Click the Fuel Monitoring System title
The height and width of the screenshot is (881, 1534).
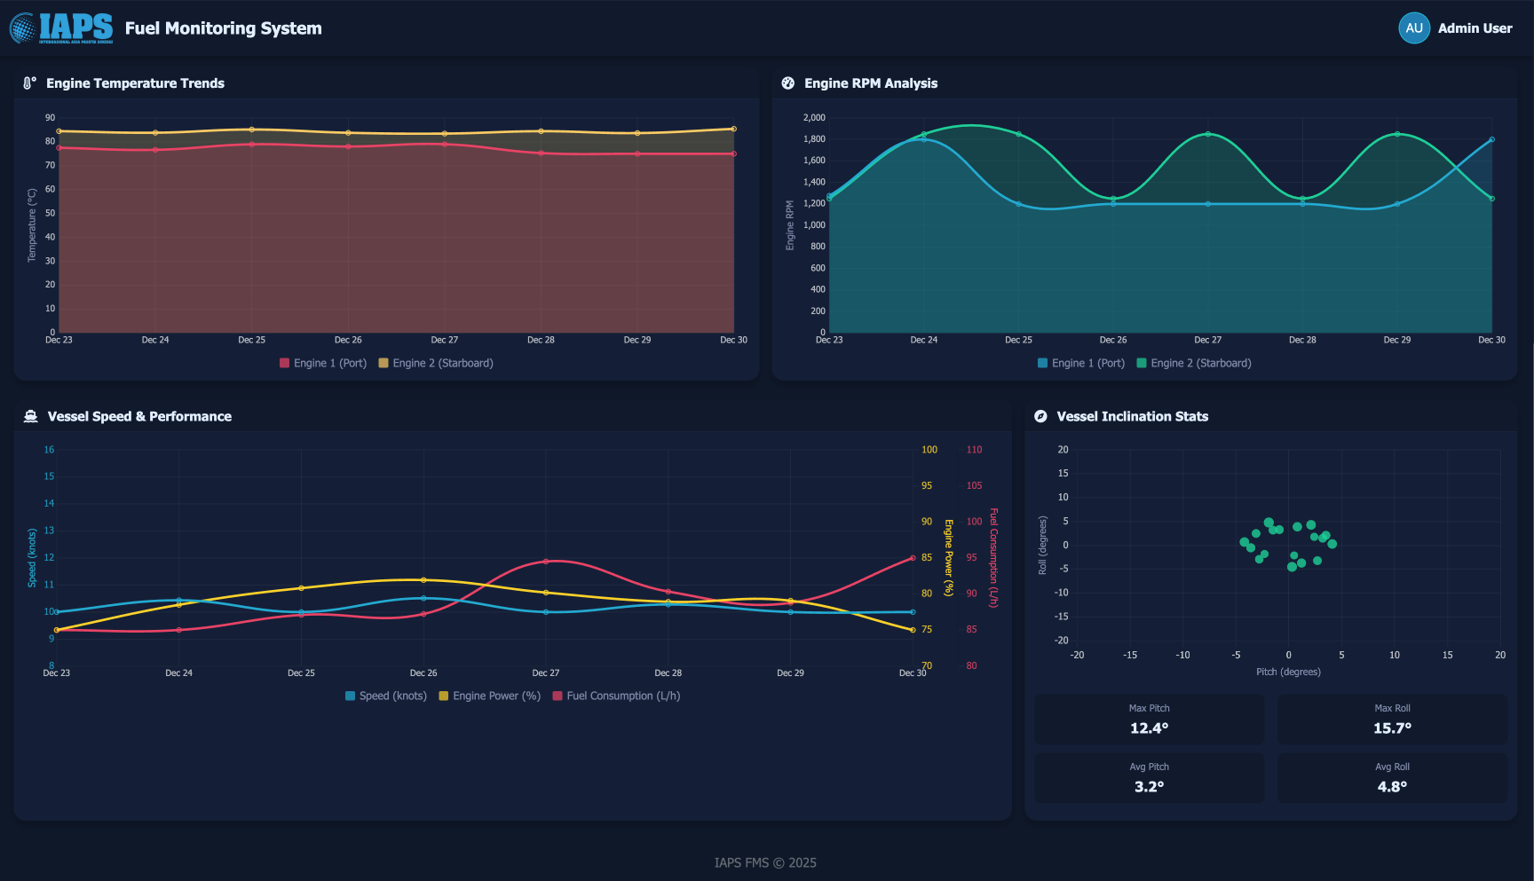coord(224,28)
